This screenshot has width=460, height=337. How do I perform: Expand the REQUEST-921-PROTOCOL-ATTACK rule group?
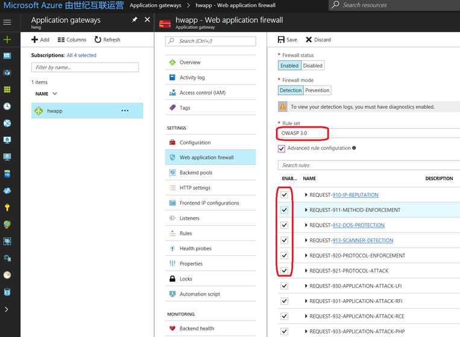(x=306, y=271)
